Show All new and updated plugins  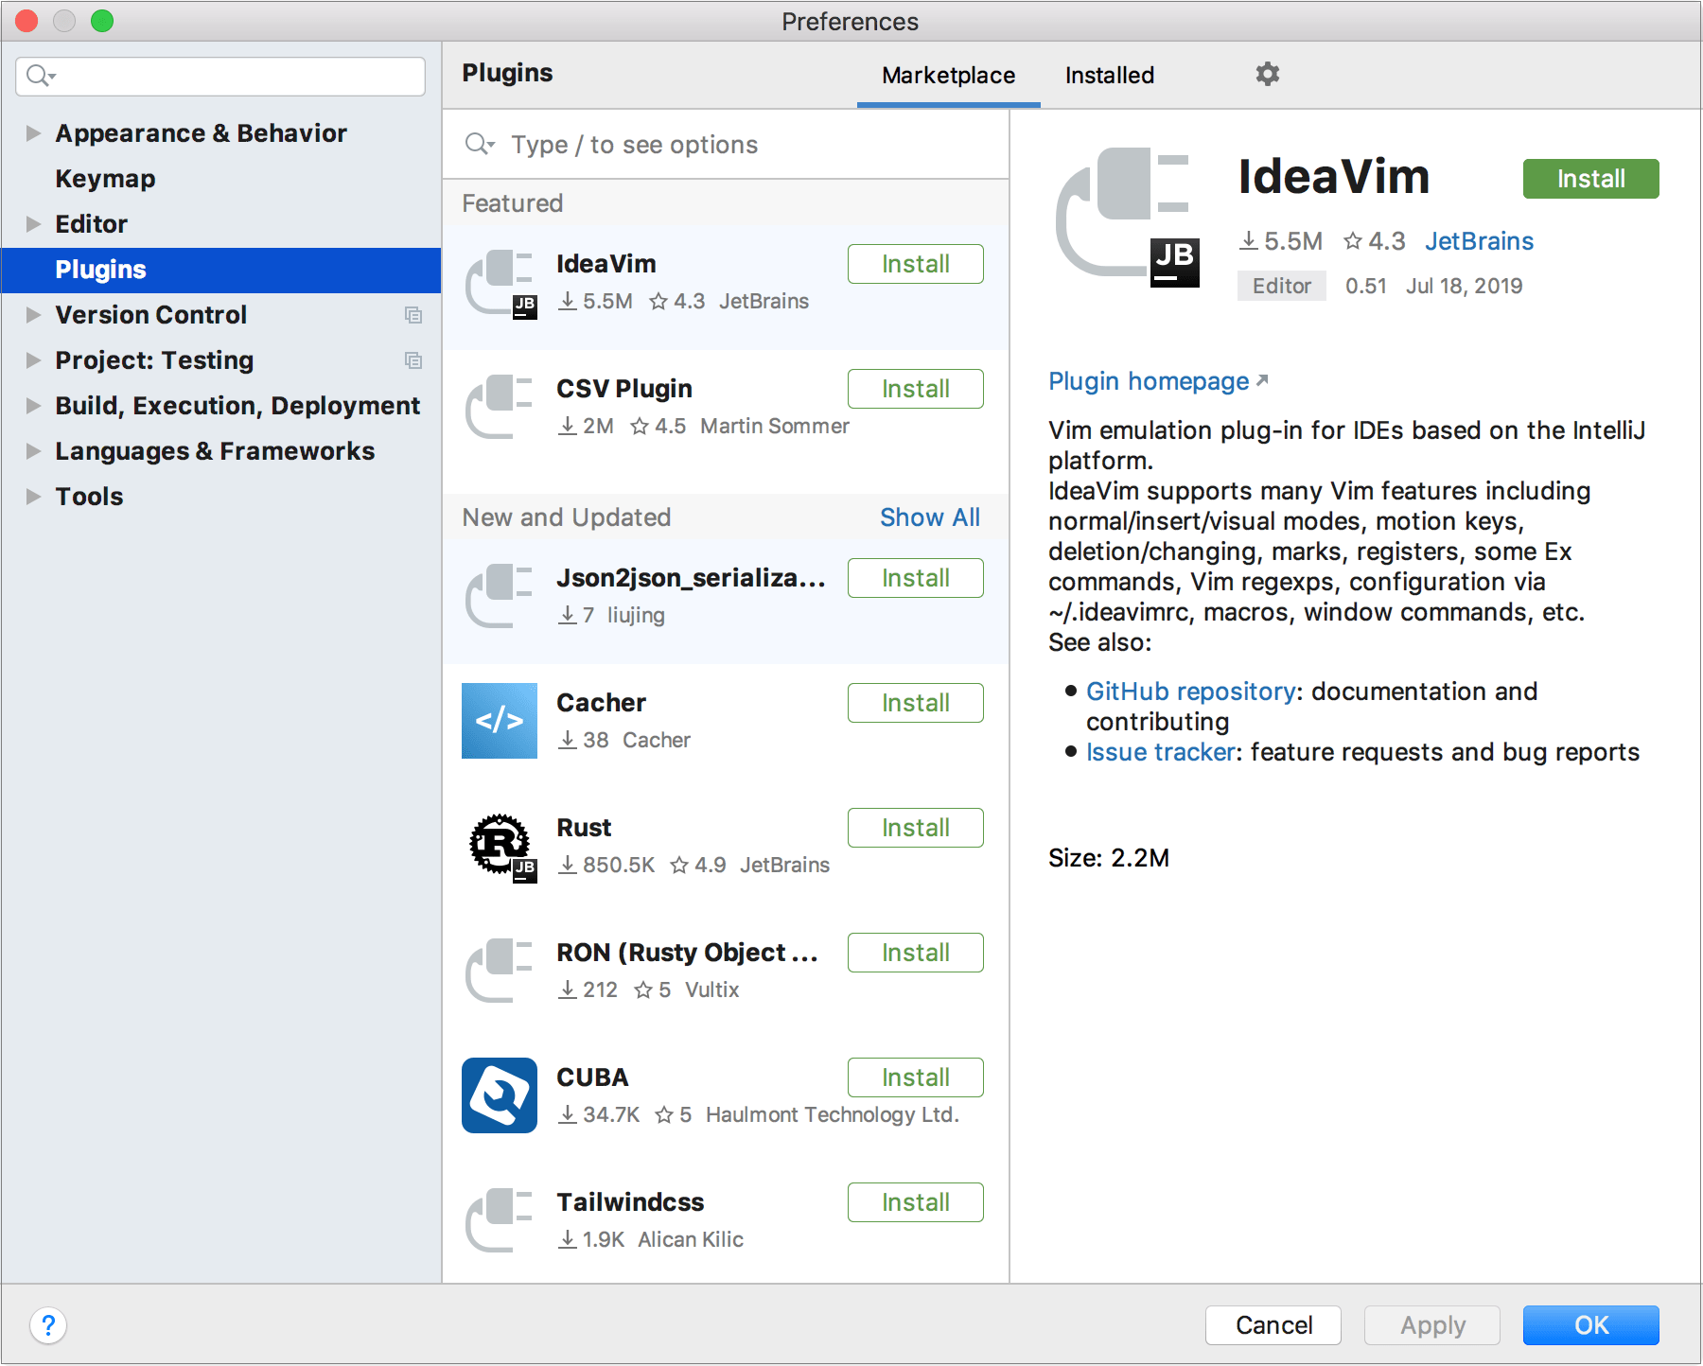tap(929, 517)
